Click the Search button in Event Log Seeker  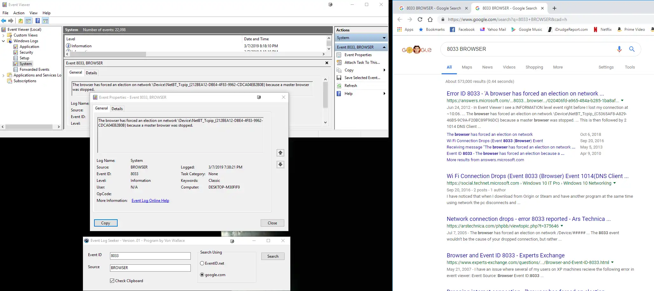273,256
